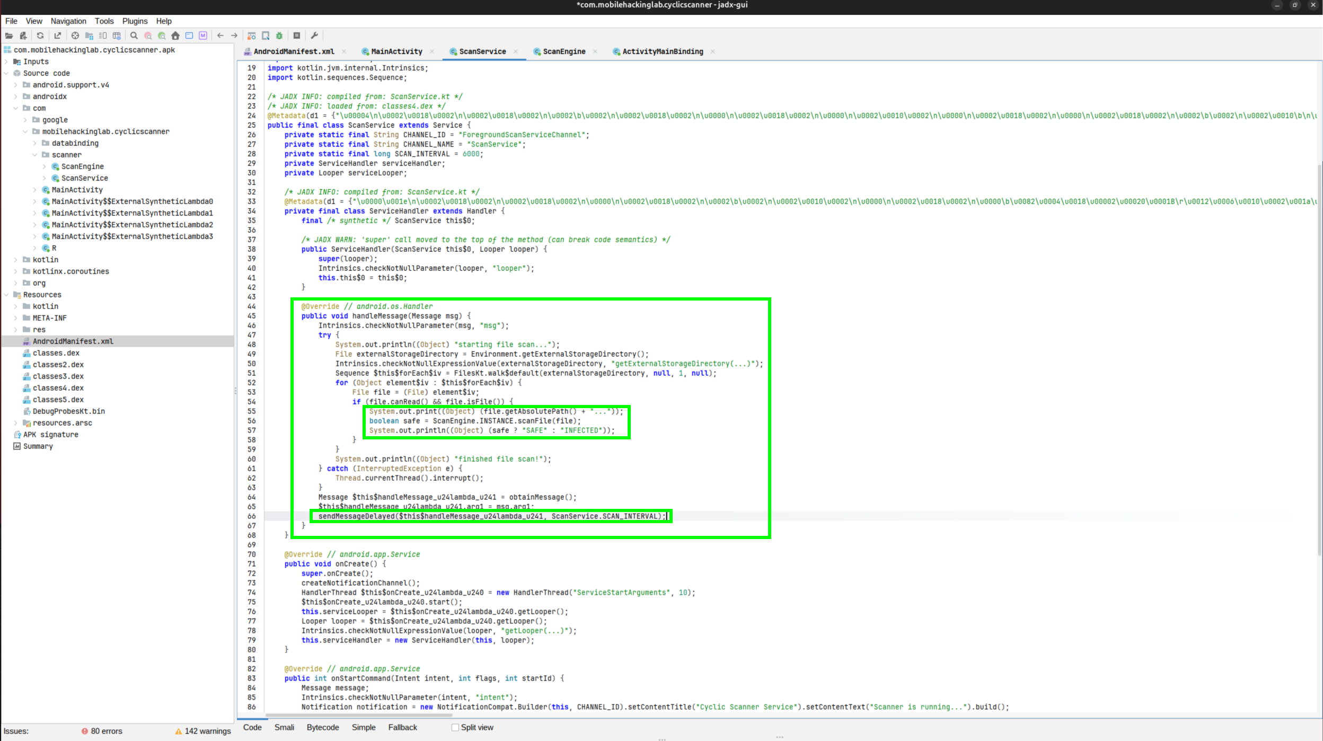
Task: Click the horizontal scrollbar under code
Action: point(358,714)
